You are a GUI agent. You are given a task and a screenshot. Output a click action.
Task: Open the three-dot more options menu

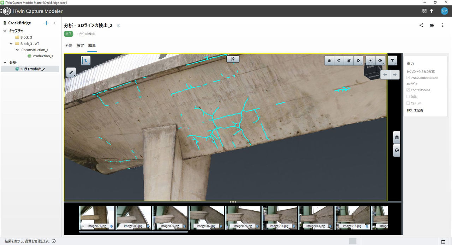tap(442, 25)
